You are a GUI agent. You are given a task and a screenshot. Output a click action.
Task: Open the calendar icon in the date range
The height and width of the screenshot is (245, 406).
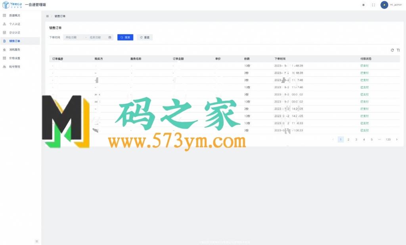110,37
